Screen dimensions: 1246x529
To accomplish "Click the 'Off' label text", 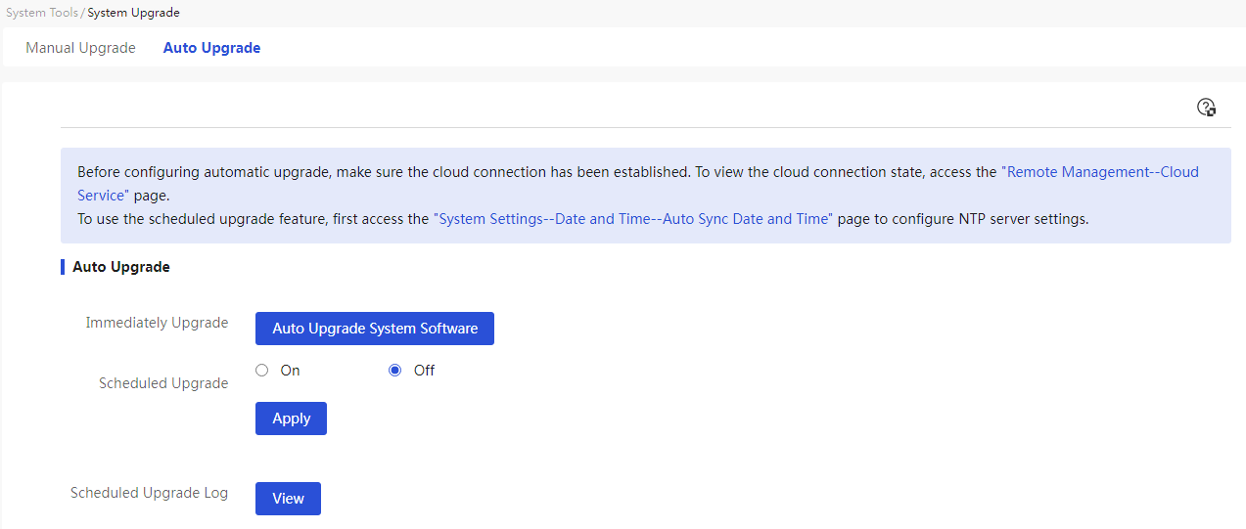I will coord(424,371).
